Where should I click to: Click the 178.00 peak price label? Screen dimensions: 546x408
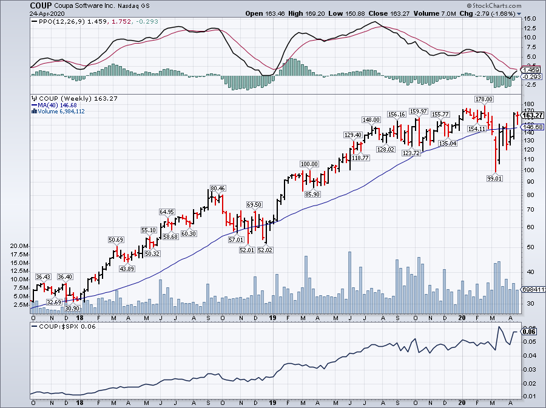point(484,99)
